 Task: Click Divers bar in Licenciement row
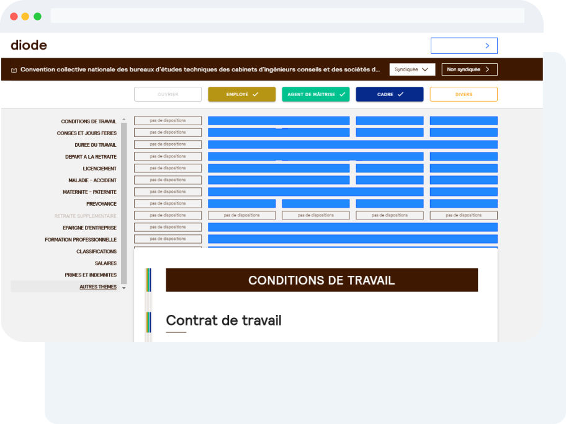click(x=464, y=169)
